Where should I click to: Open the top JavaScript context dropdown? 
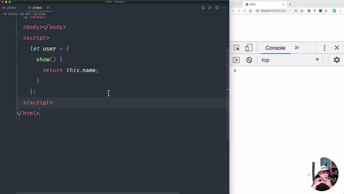(x=290, y=60)
